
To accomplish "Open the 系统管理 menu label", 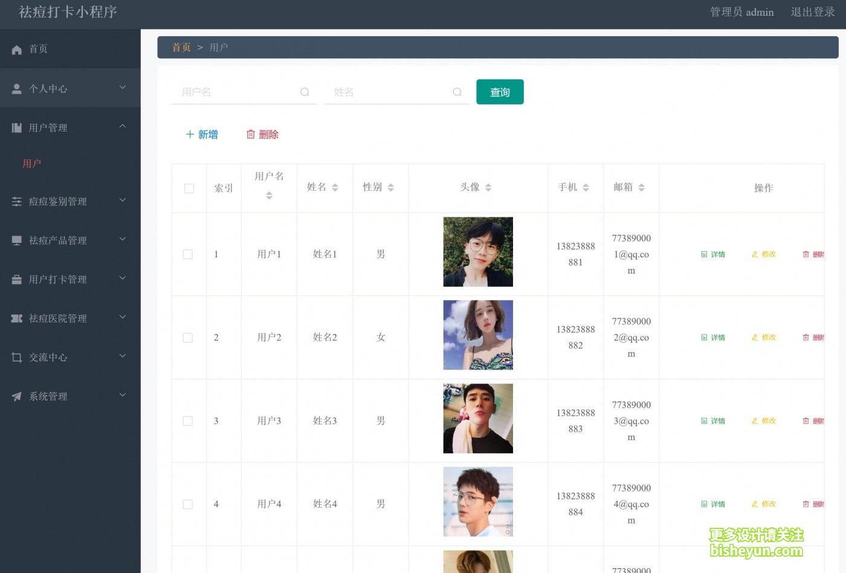I will pos(48,397).
